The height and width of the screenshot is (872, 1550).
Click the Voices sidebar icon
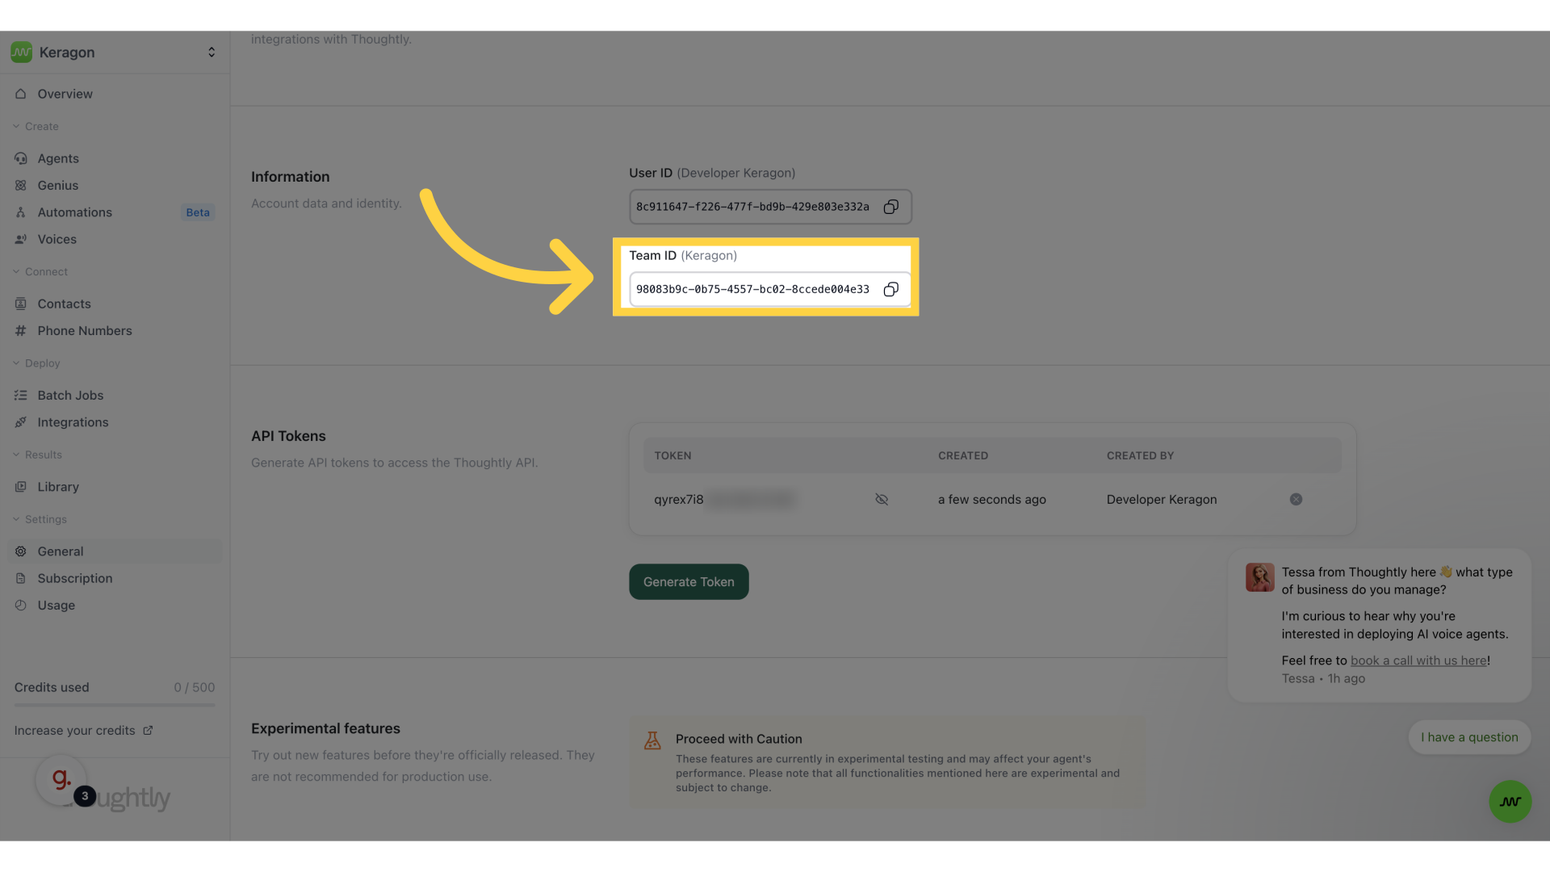[x=21, y=239]
